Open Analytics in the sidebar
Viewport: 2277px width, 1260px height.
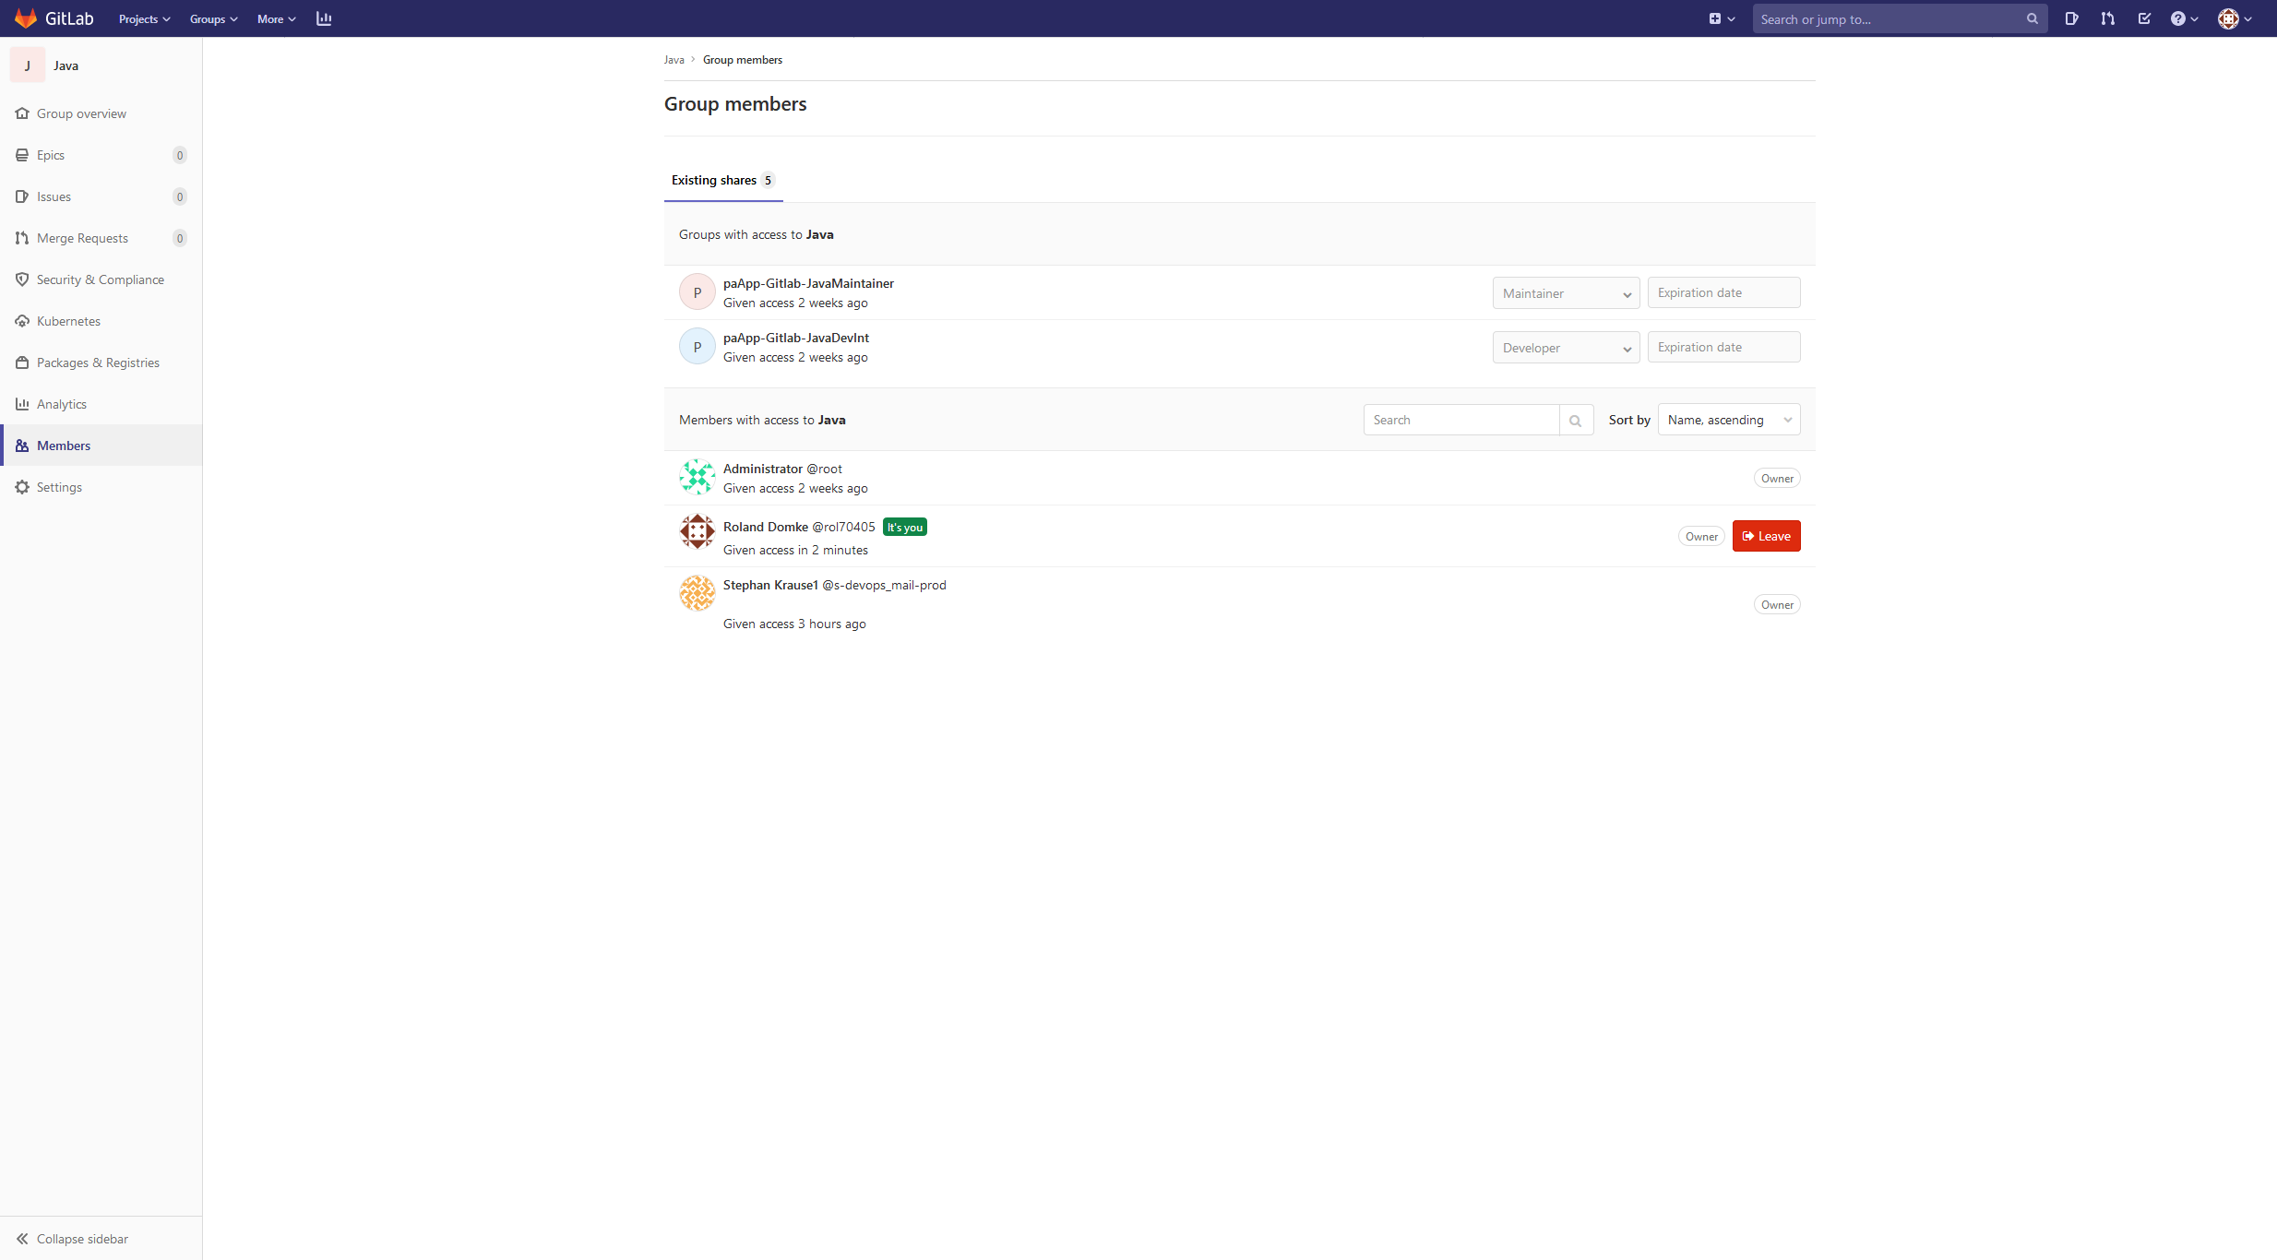(62, 404)
